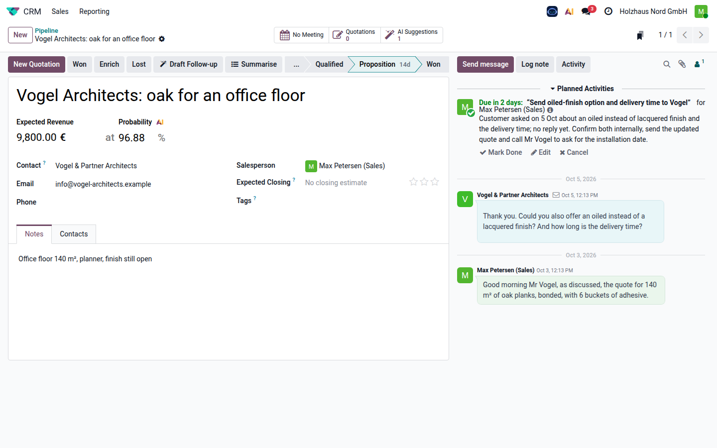Select the Notes tab
717x448 pixels.
click(x=34, y=234)
